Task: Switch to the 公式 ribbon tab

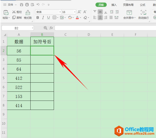Action: pyautogui.click(x=142, y=5)
